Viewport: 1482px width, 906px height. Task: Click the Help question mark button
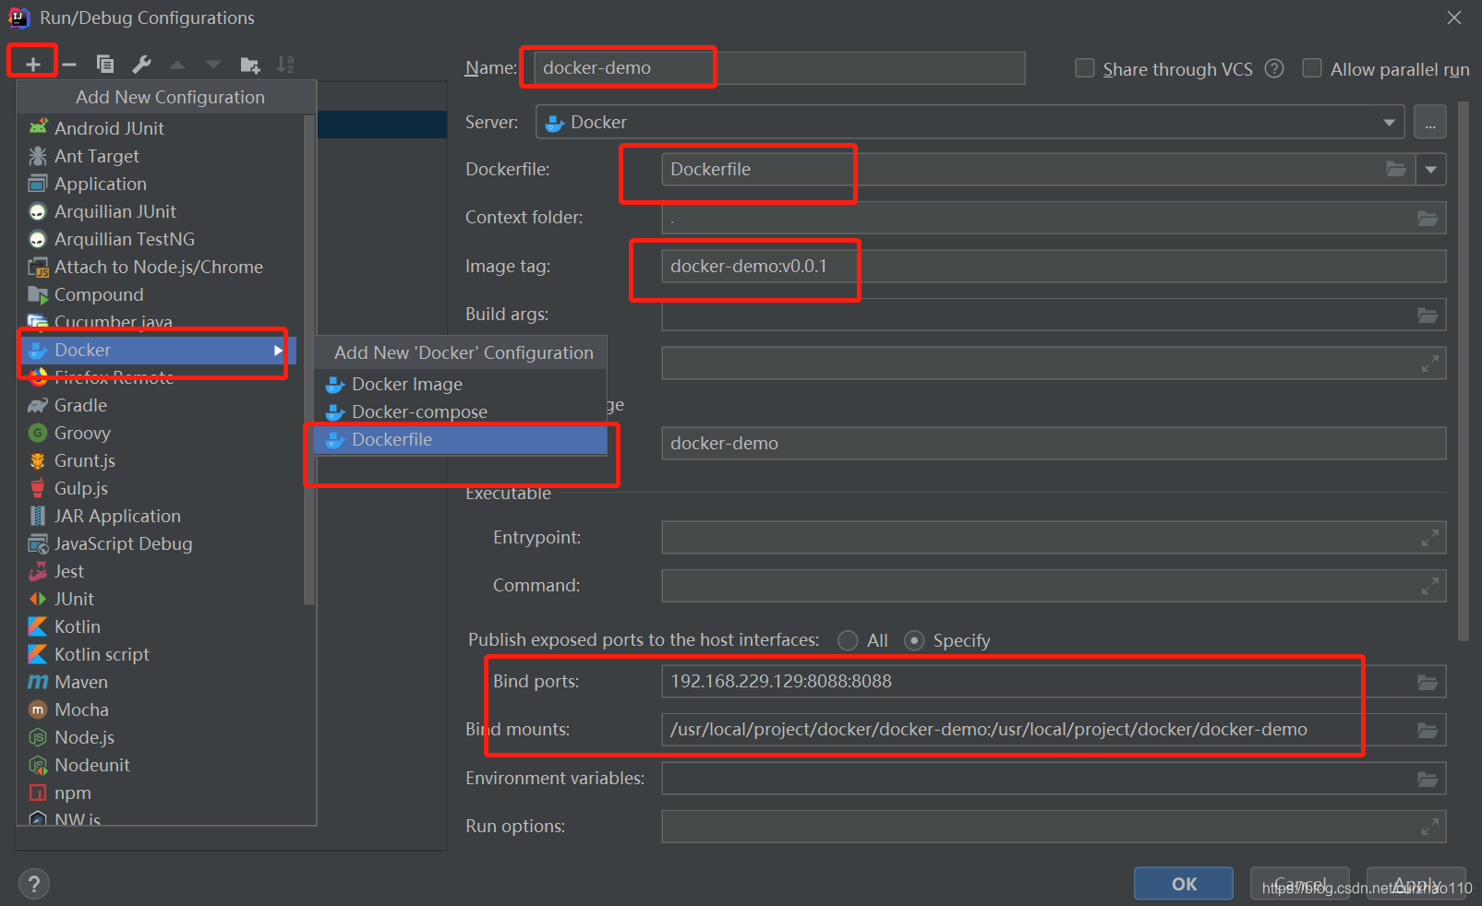[x=34, y=884]
